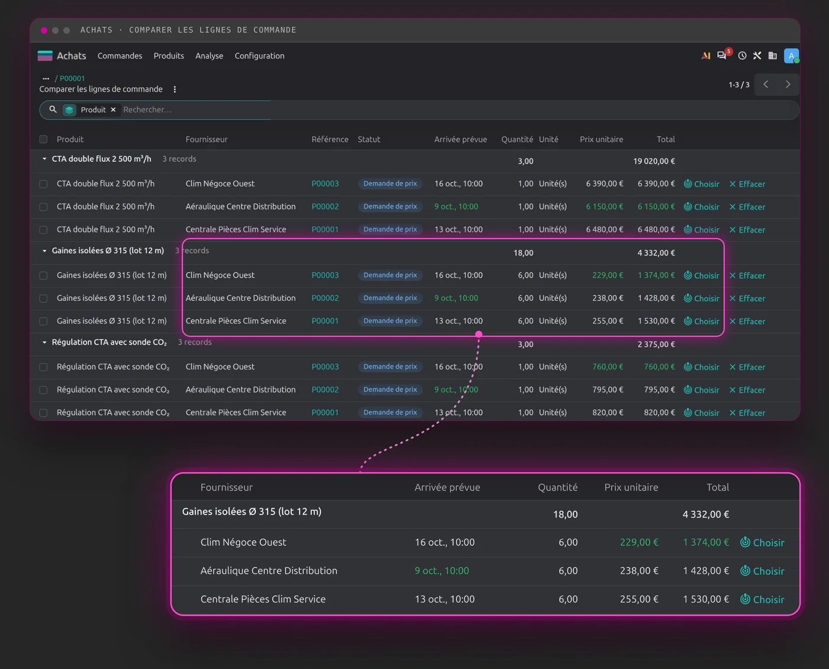Choisir the Gaines isolées Aéraulique Centre line
The image size is (829, 669).
click(701, 298)
